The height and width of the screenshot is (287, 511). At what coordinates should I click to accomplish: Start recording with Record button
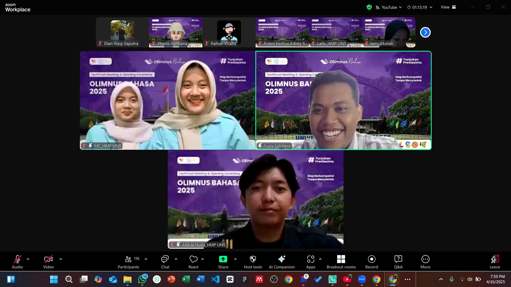pos(371,262)
